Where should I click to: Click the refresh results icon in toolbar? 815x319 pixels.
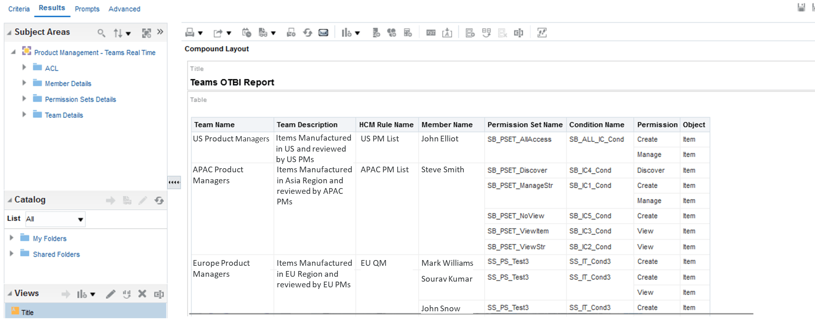click(x=308, y=33)
